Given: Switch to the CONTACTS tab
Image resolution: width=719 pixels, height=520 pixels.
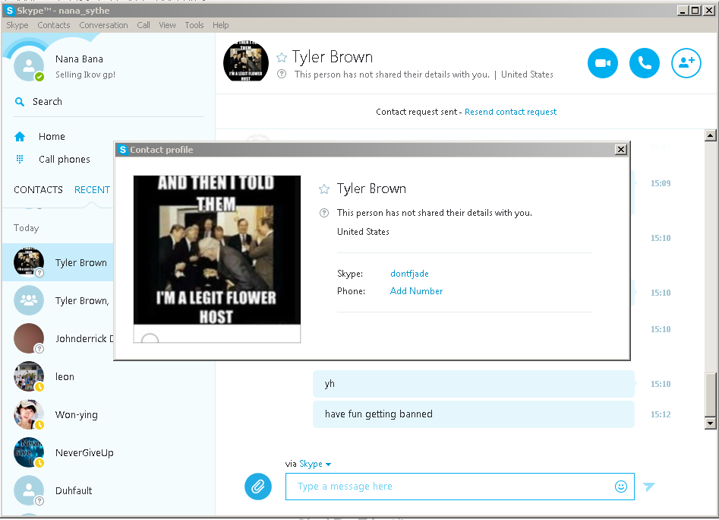Looking at the screenshot, I should [x=38, y=189].
